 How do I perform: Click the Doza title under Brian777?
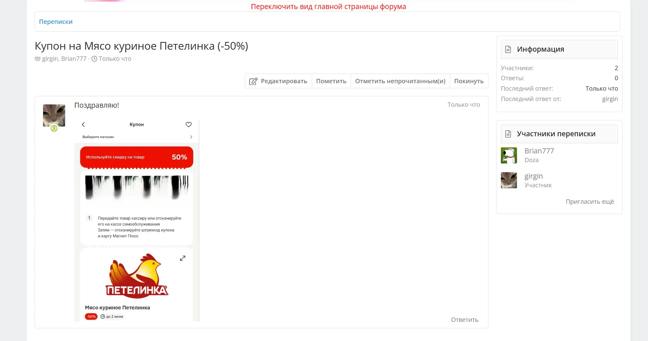tap(531, 160)
